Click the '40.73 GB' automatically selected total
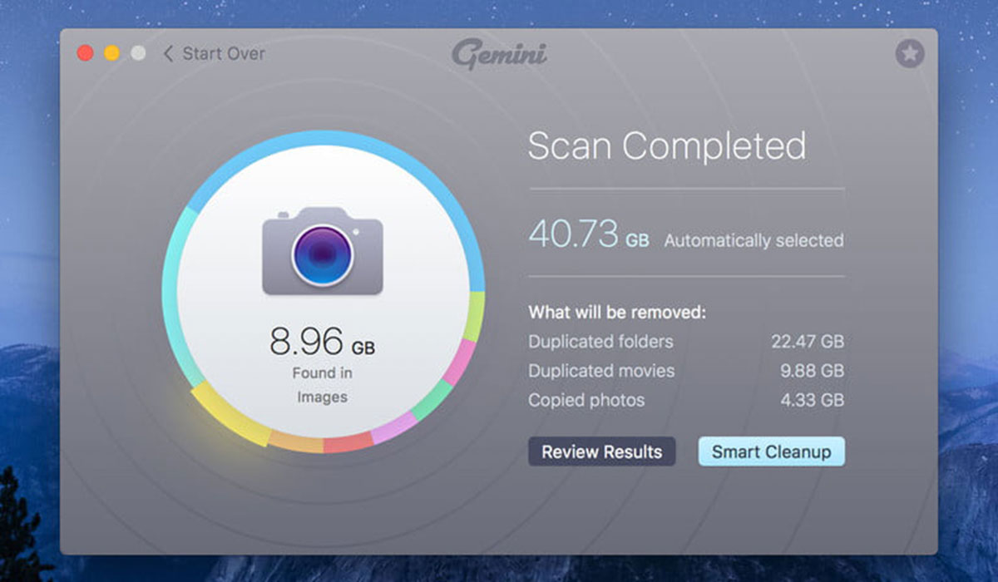The width and height of the screenshot is (998, 582). pos(589,234)
